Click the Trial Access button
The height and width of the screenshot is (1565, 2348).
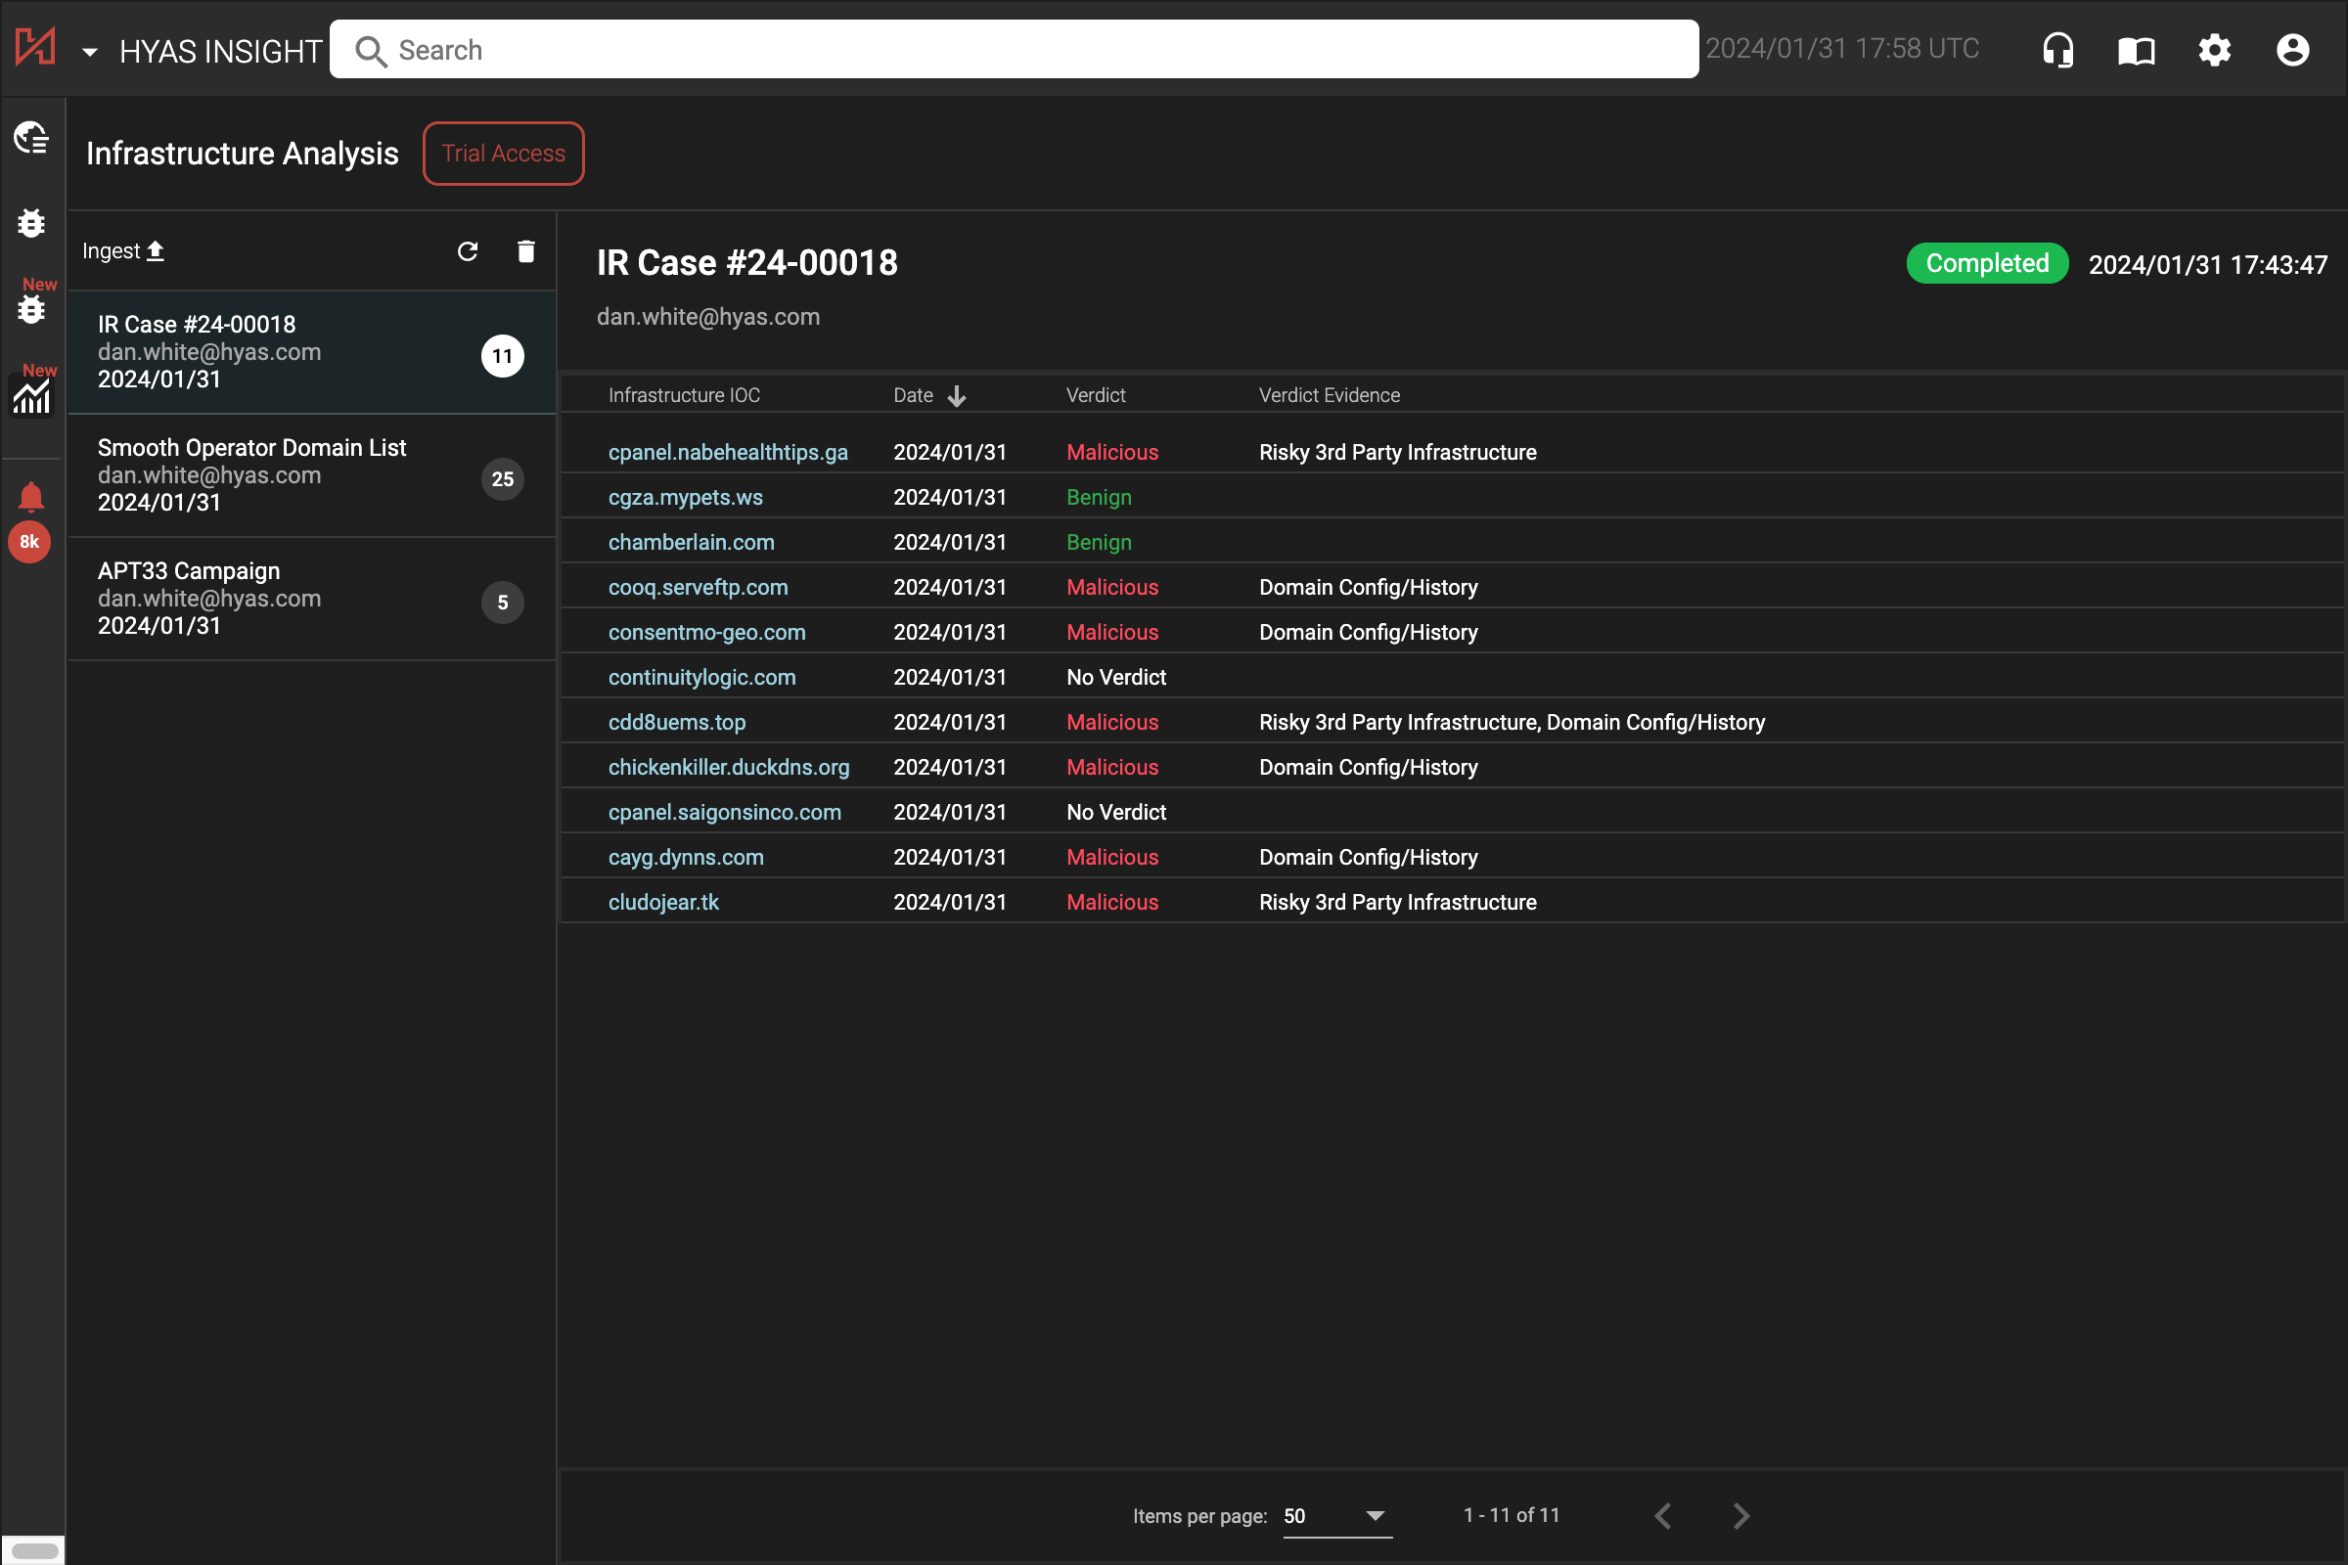coord(503,153)
